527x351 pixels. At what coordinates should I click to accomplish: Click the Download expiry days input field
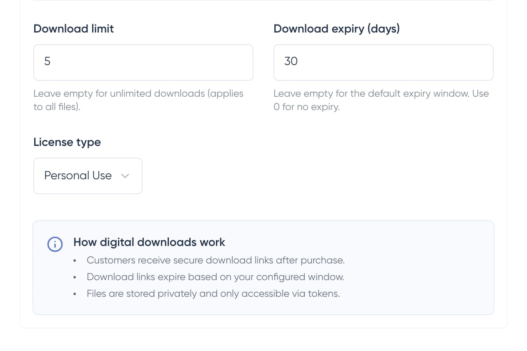(x=383, y=63)
